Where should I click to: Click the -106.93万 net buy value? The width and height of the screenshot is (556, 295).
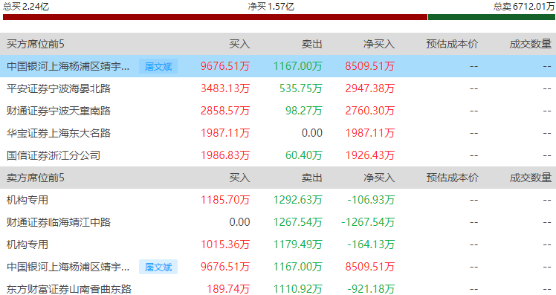tap(371, 200)
